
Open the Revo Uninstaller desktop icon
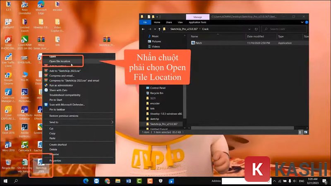point(25,8)
